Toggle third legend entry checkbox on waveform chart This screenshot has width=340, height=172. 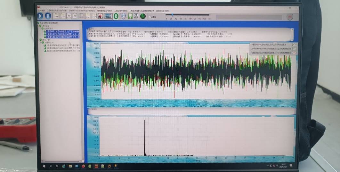pos(294,53)
